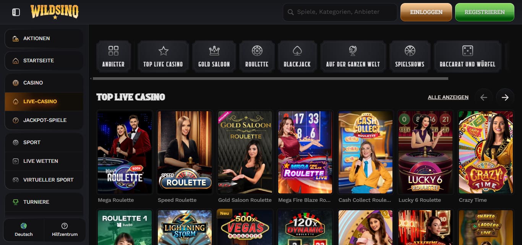Go to the Live-Casino sidebar item
Viewport: 522px width, 245px height.
[44, 102]
